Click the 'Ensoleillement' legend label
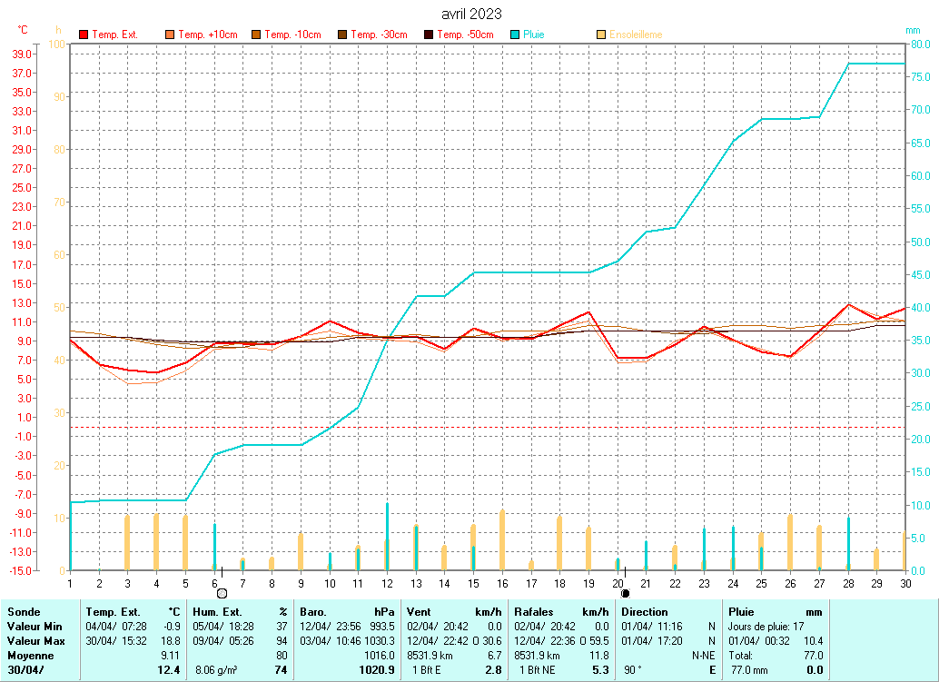939x682 pixels. click(636, 35)
